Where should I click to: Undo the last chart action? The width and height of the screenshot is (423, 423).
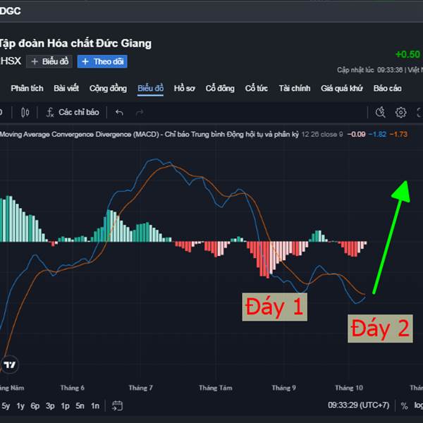(119, 112)
